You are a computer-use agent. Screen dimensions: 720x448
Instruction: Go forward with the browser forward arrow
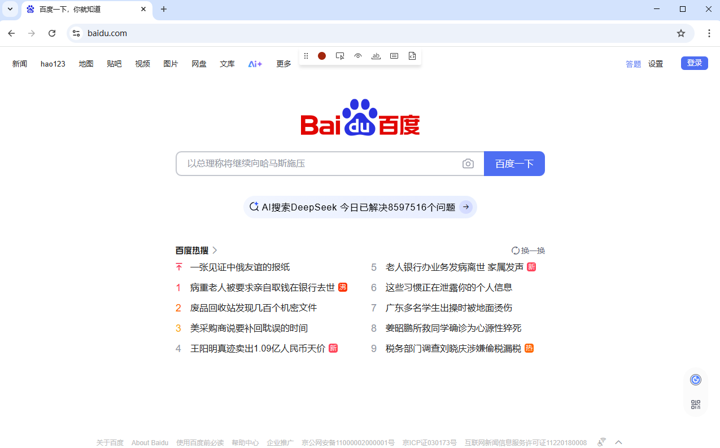click(x=32, y=33)
